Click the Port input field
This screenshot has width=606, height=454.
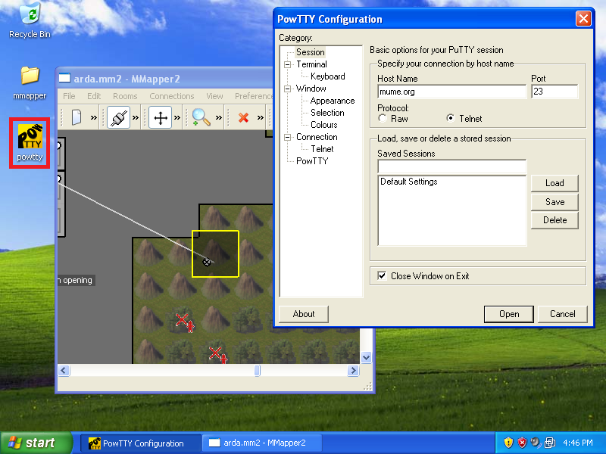(554, 92)
